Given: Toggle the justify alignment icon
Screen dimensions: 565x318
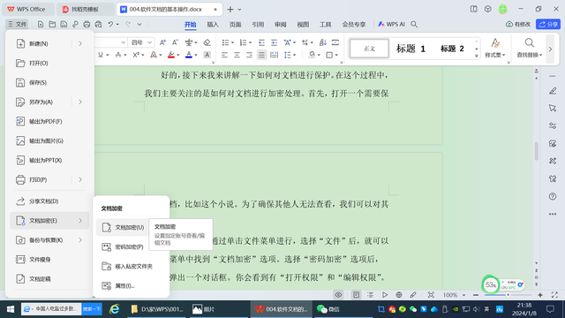Looking at the screenshot, I should [261, 55].
